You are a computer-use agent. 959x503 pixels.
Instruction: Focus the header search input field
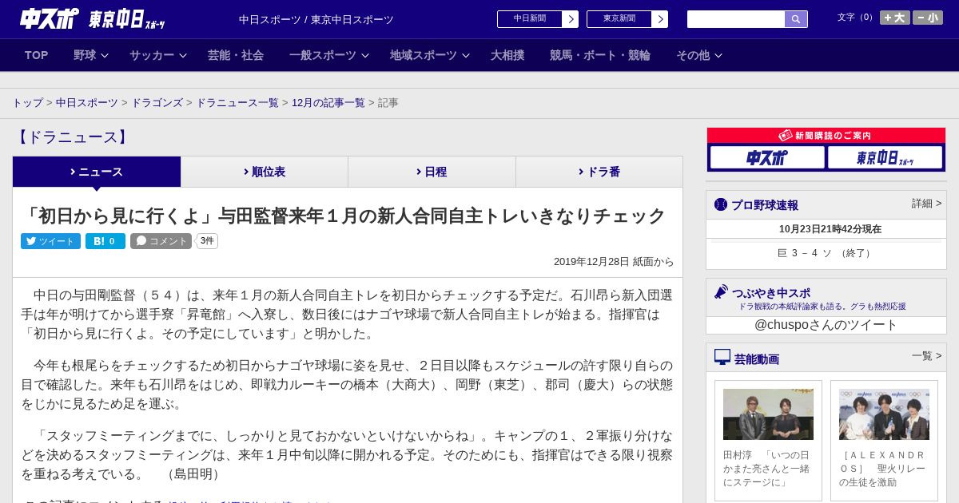click(x=736, y=19)
